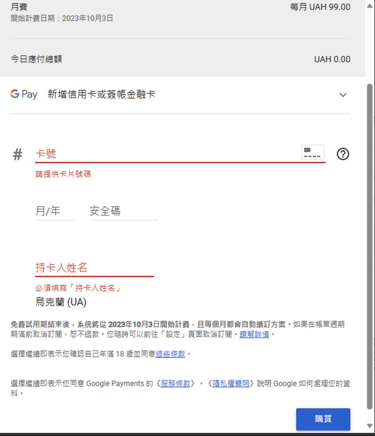This screenshot has width=375, height=436.
Task: Click the 請提供卡片號碼 error message
Action: (x=63, y=174)
